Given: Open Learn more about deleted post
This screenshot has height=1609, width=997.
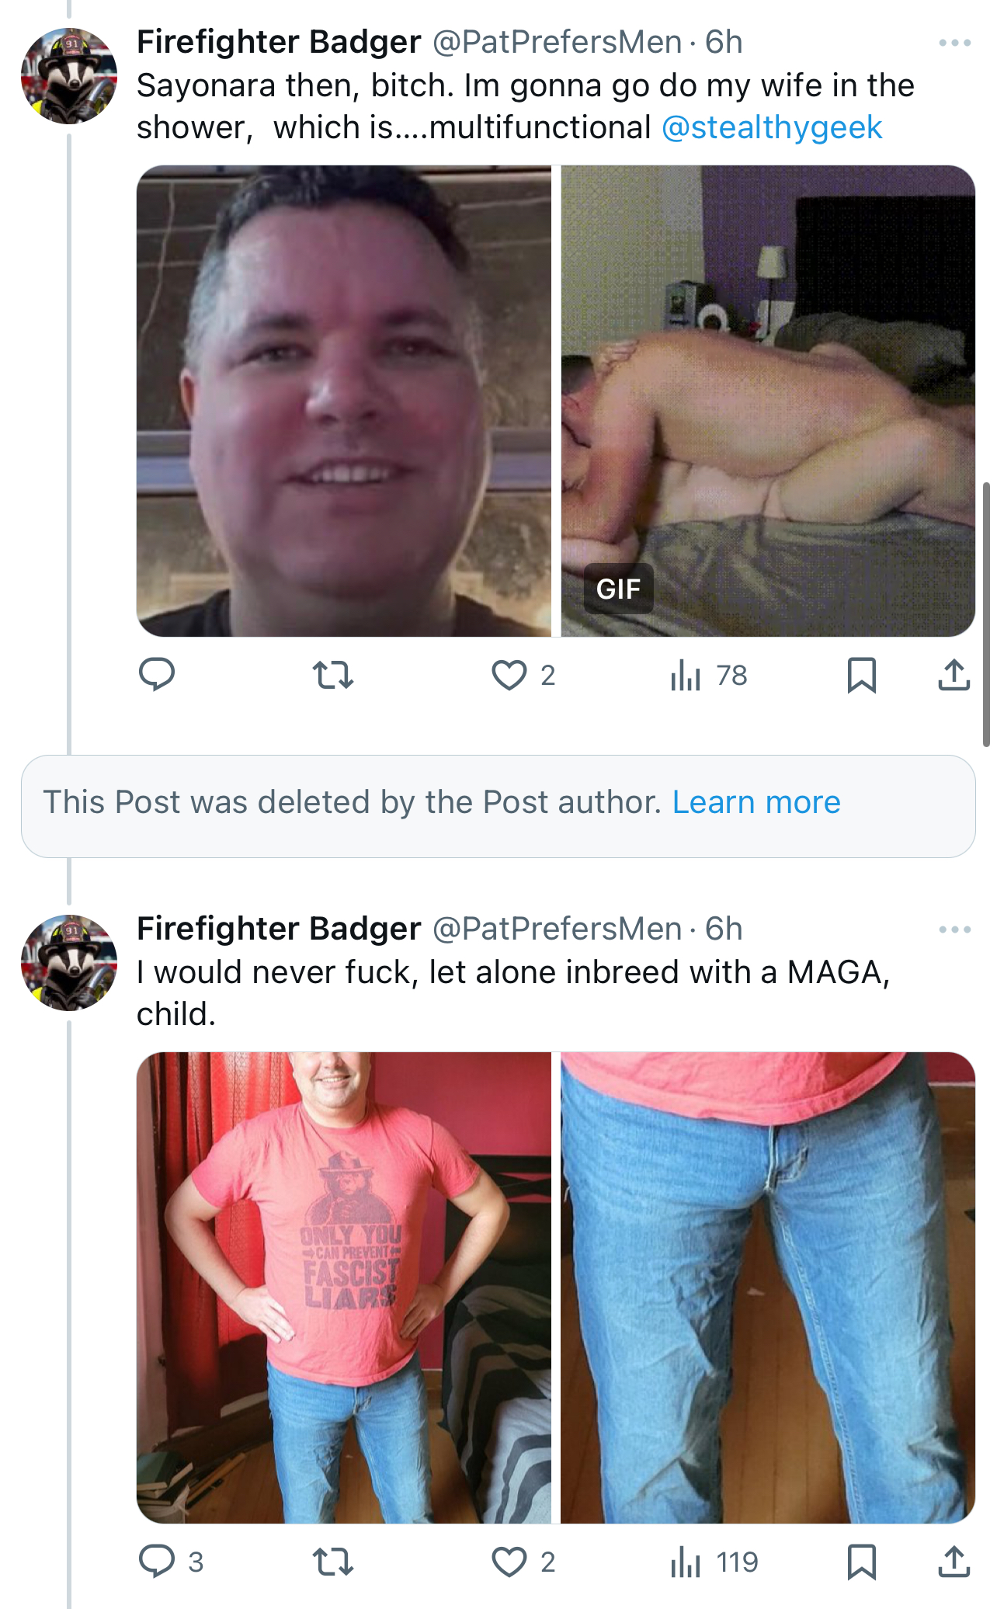Looking at the screenshot, I should point(756,802).
